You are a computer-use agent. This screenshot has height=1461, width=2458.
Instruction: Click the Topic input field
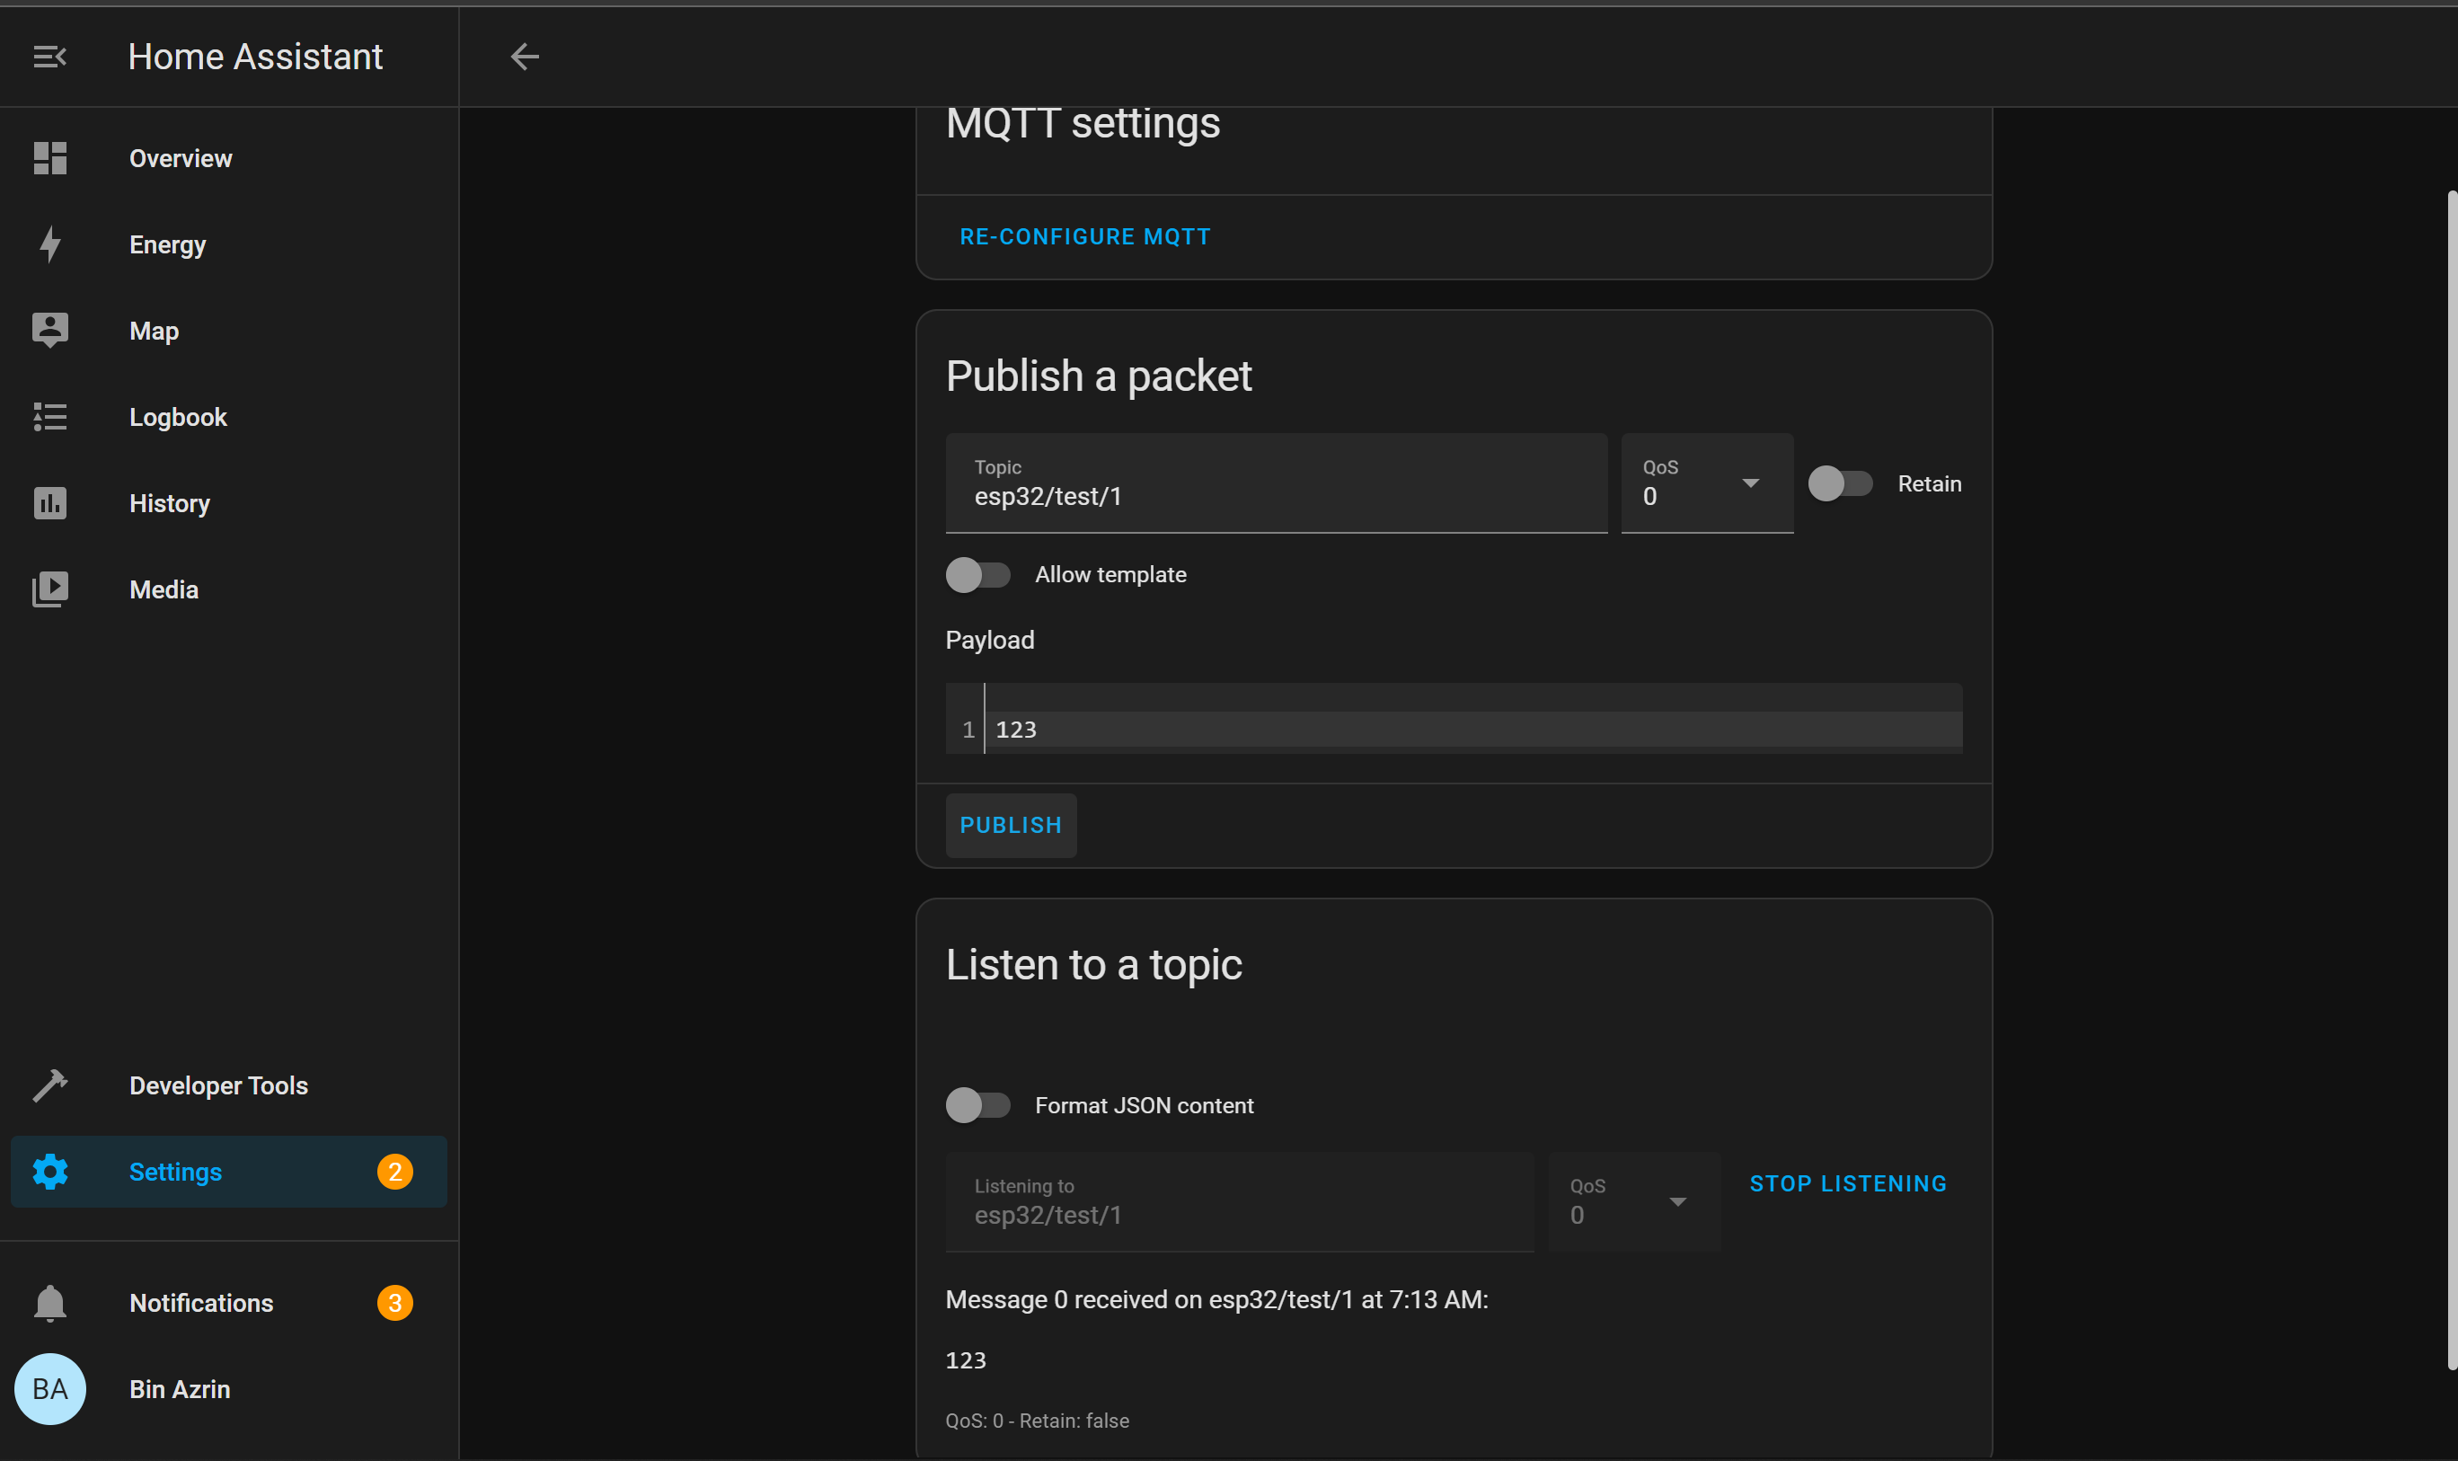[x=1275, y=495]
